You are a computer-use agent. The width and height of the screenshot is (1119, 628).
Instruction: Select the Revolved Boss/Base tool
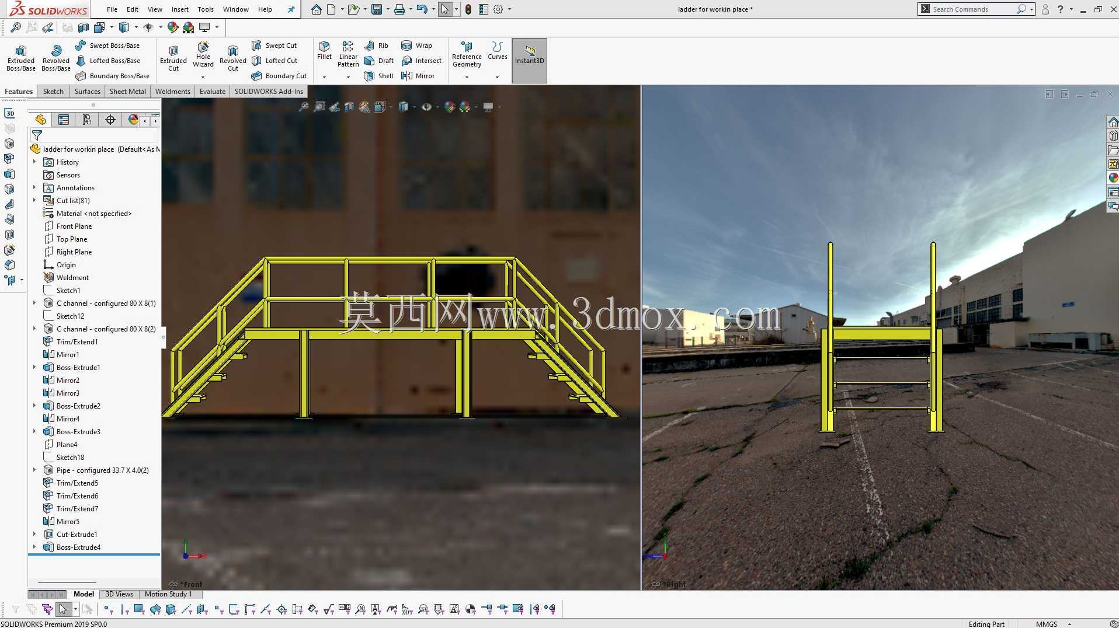56,58
